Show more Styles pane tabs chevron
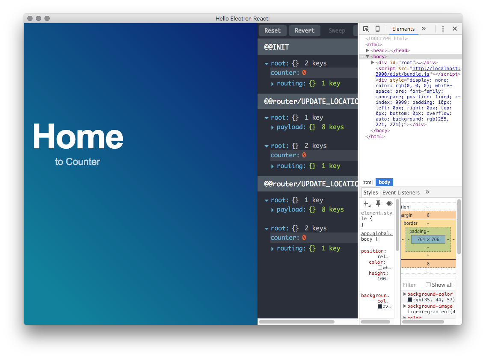This screenshot has height=359, width=486. click(x=427, y=192)
